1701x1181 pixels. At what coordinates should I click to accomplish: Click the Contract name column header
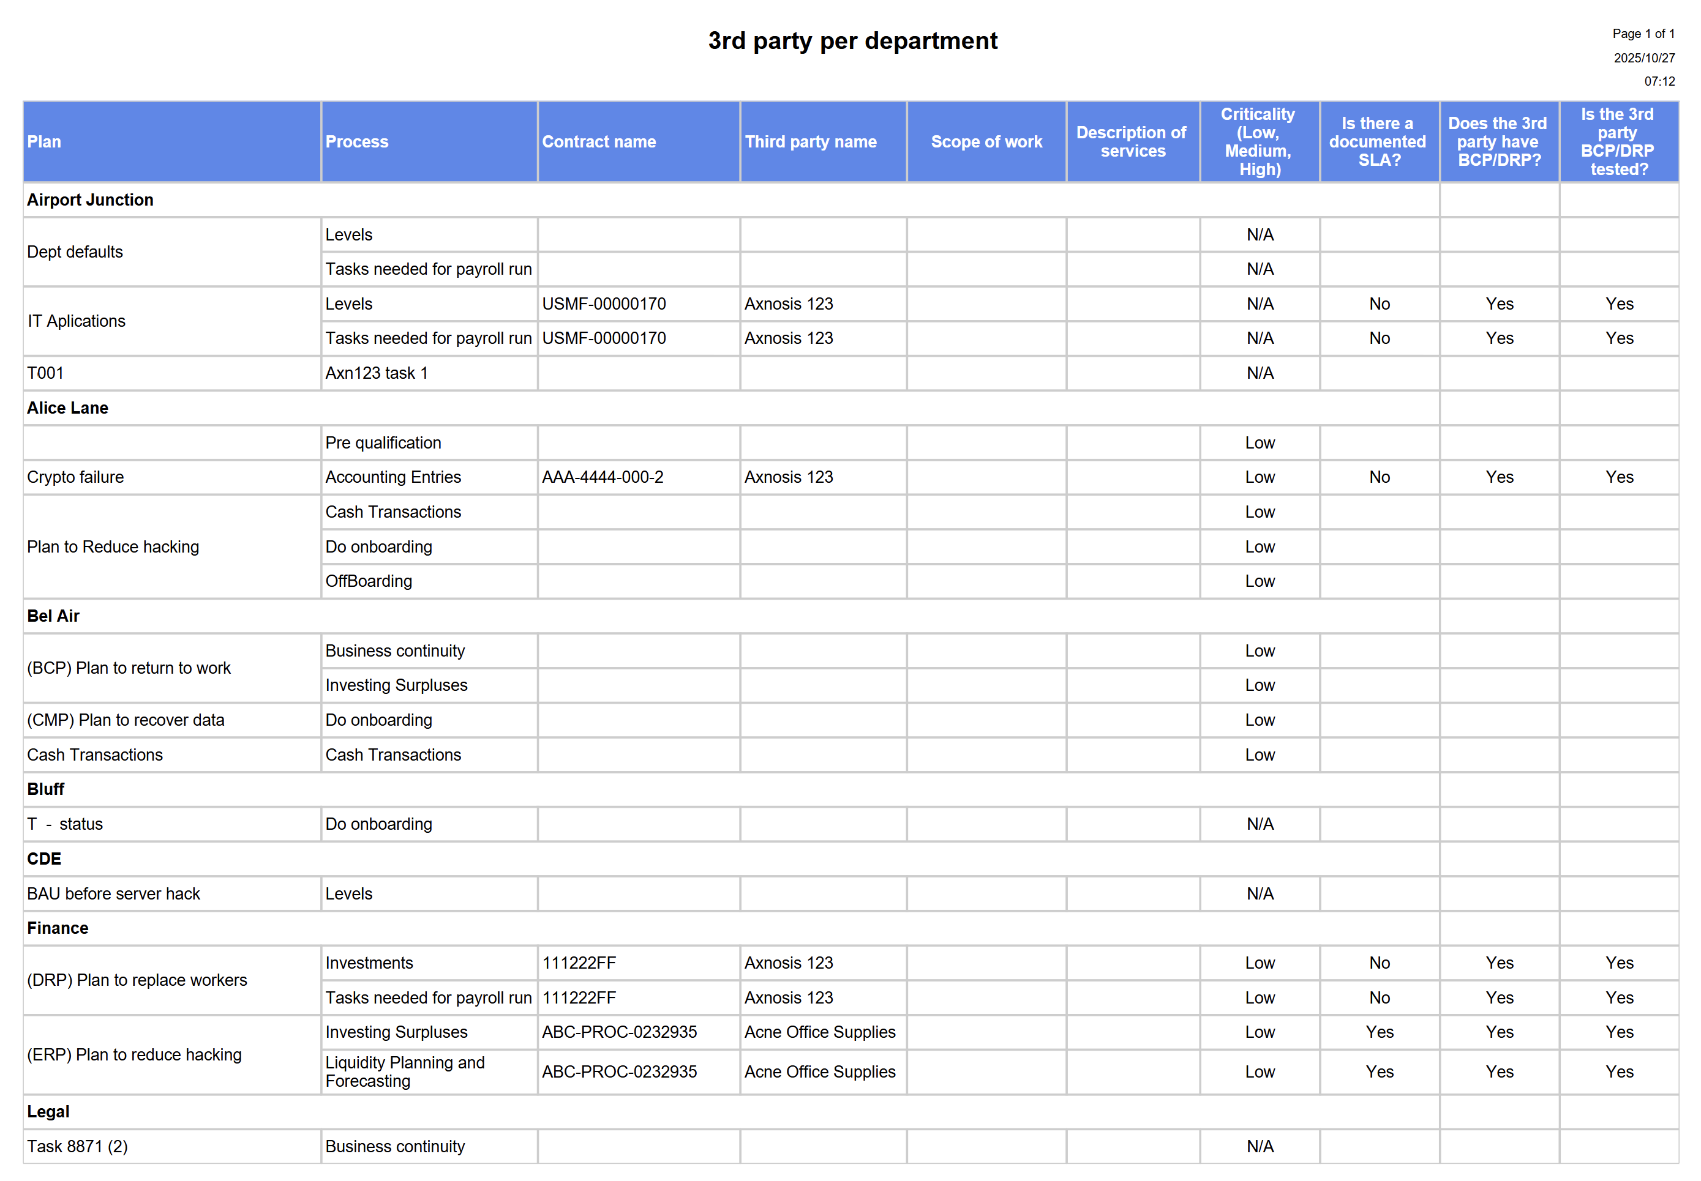pyautogui.click(x=598, y=141)
